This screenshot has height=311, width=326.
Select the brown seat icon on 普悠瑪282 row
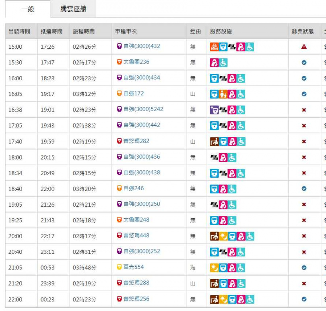[214, 141]
